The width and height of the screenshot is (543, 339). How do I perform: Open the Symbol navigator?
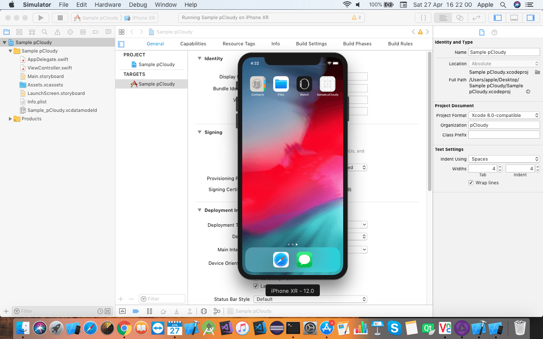32,32
